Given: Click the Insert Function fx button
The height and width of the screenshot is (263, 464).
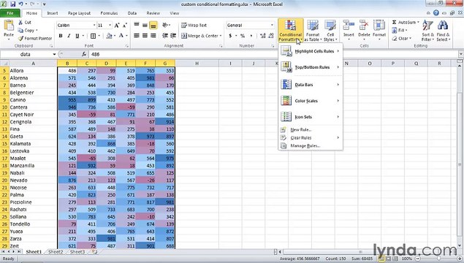Looking at the screenshot, I should [x=84, y=54].
